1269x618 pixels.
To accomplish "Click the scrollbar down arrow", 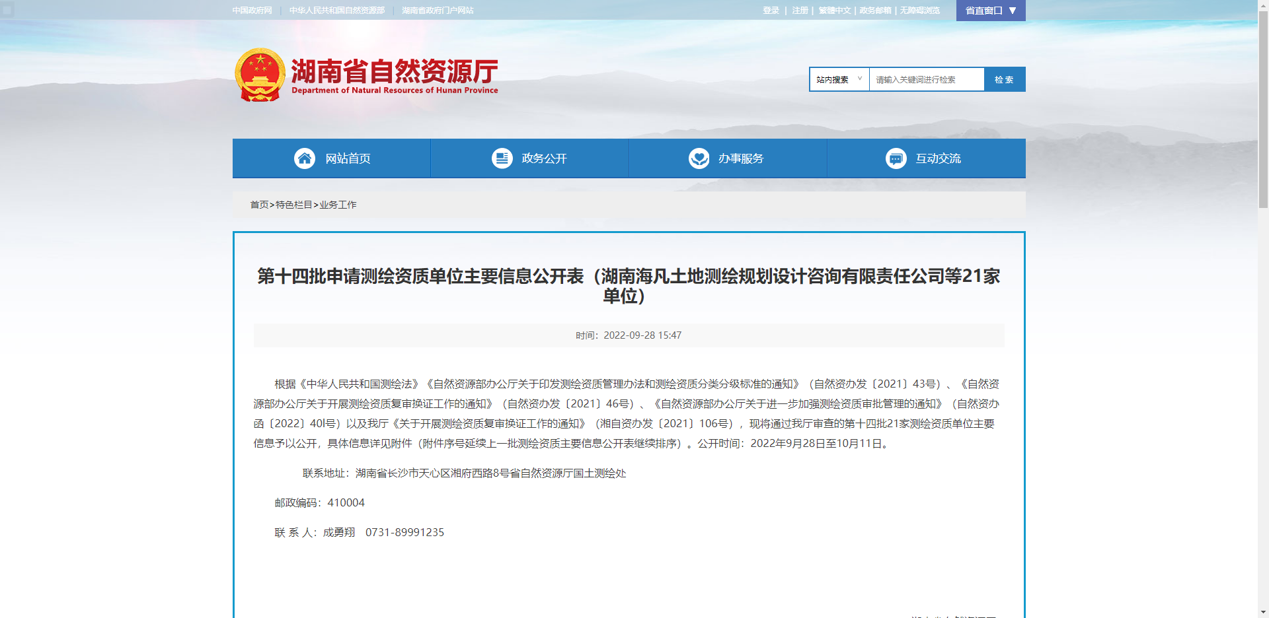I will (x=1263, y=612).
